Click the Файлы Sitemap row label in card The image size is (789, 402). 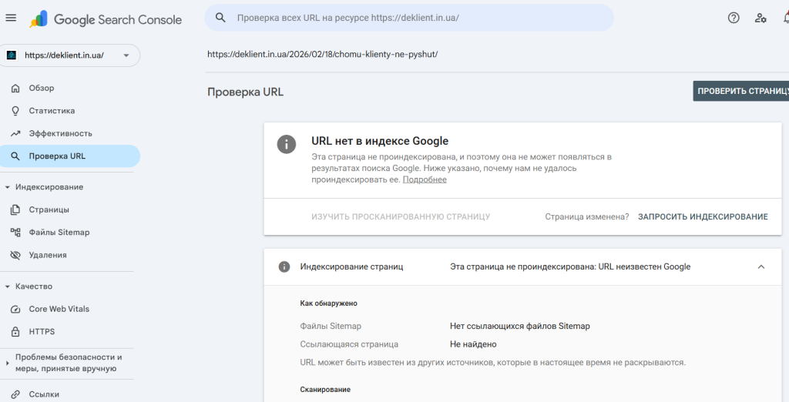pos(331,326)
